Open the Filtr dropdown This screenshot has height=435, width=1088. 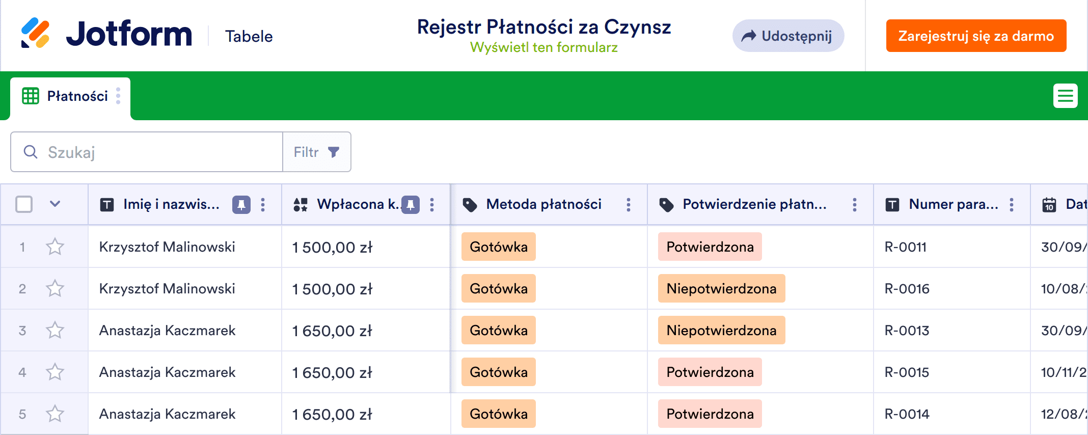coord(316,152)
